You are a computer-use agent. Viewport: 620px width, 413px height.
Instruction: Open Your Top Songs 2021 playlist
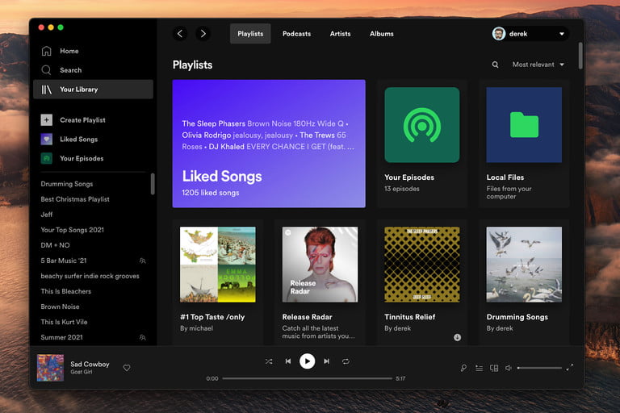tap(73, 230)
